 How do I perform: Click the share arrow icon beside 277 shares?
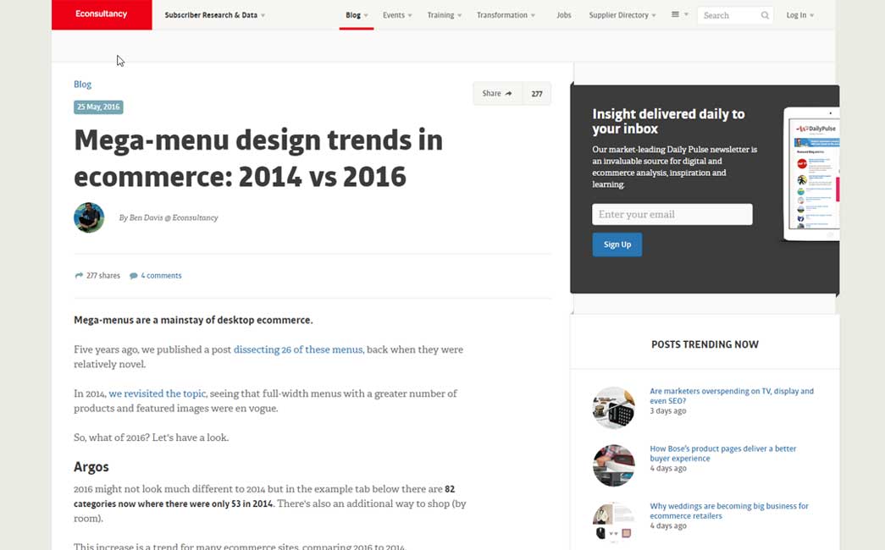(x=79, y=276)
